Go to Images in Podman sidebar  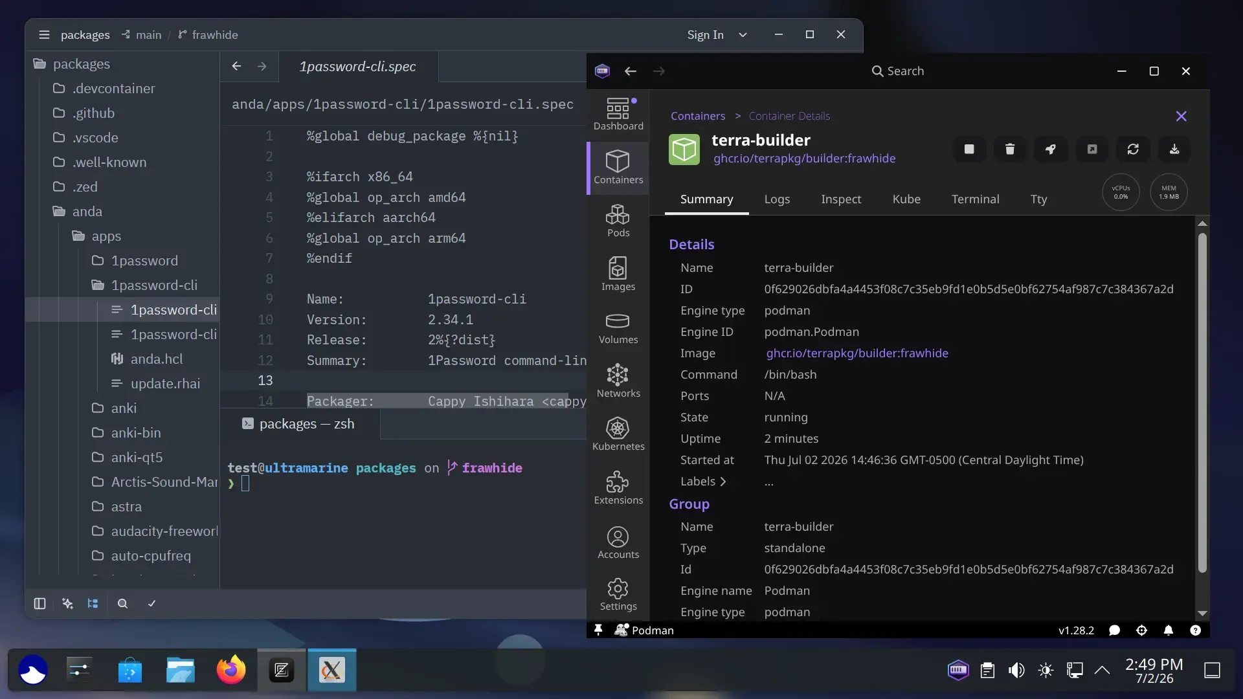click(x=618, y=274)
